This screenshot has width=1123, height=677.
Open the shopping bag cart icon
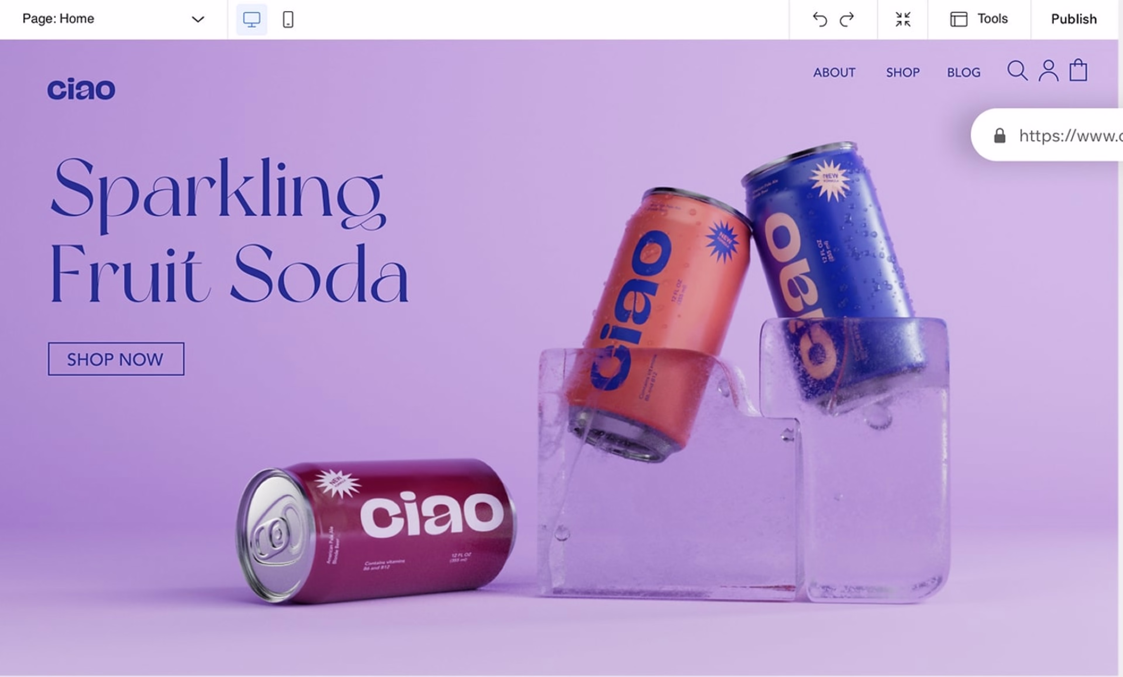[x=1078, y=70]
